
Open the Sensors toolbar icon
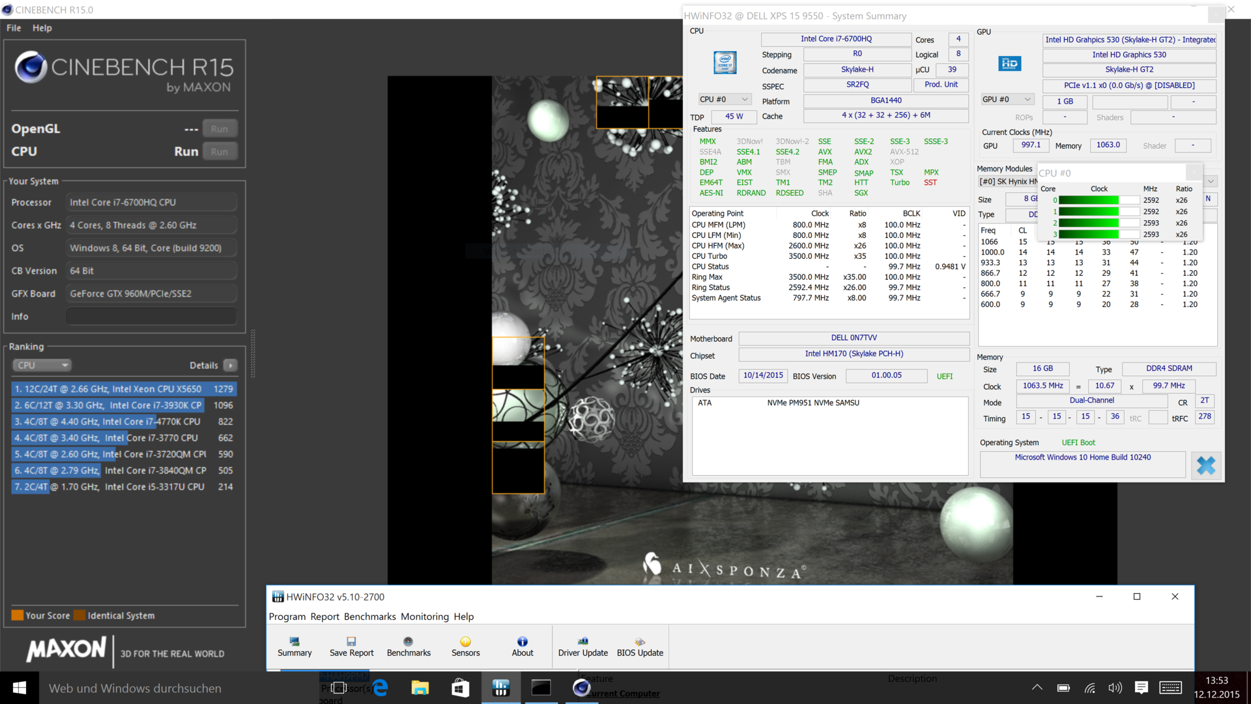coord(465,646)
